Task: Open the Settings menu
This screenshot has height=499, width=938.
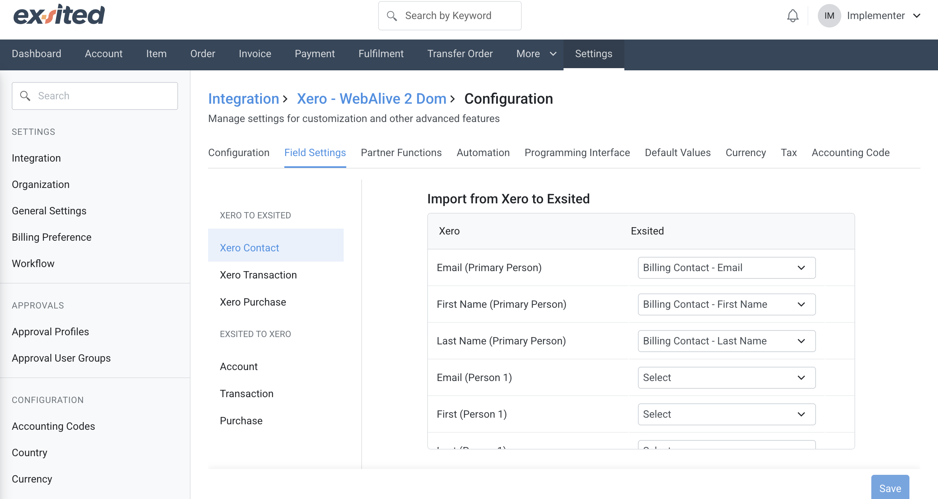Action: click(x=594, y=54)
